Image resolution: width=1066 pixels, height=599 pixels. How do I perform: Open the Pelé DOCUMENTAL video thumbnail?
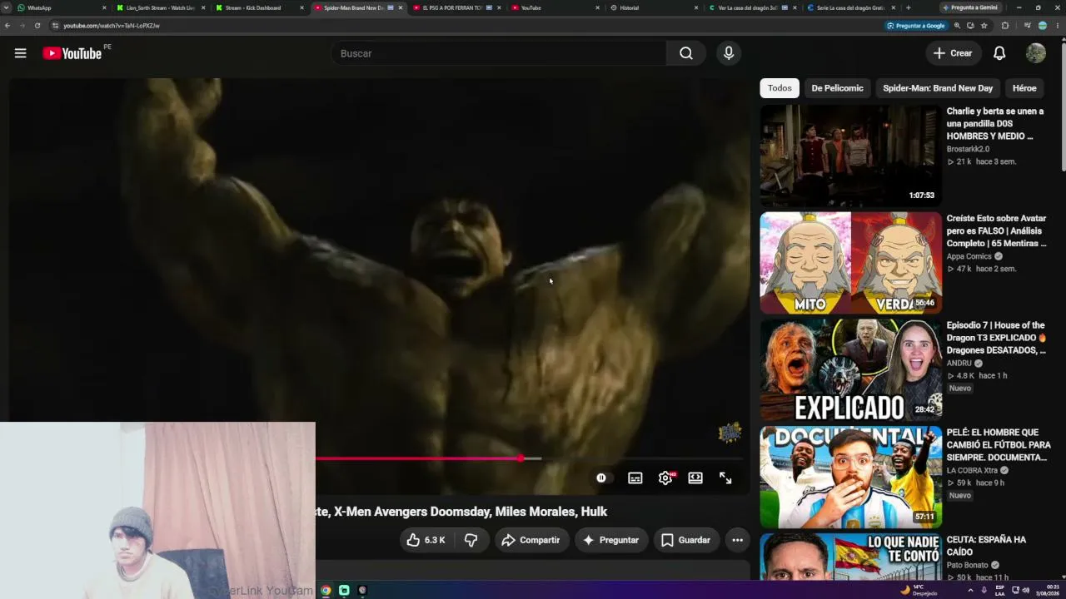[850, 478]
